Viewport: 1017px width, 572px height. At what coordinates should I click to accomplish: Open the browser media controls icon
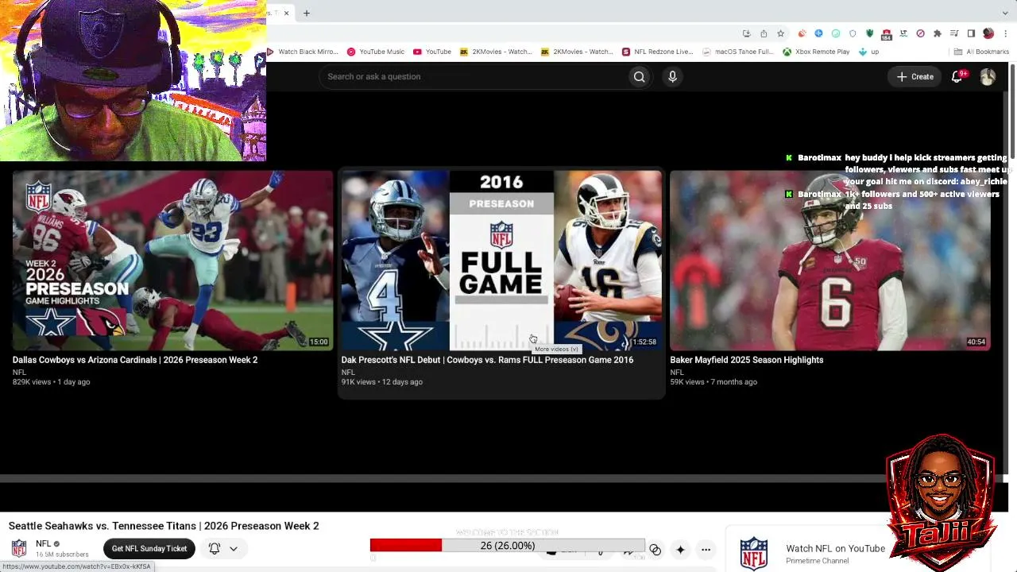[x=954, y=33]
